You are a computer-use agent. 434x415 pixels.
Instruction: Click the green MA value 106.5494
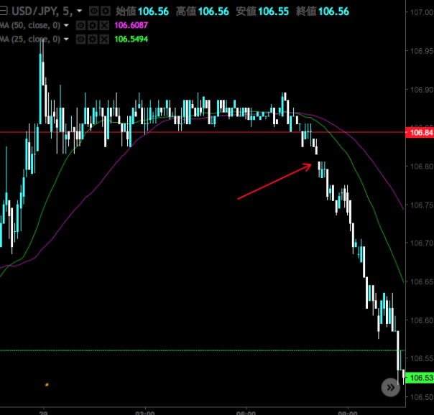coord(131,39)
